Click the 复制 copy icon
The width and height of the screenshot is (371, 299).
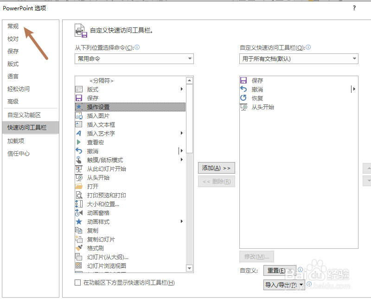click(x=79, y=230)
